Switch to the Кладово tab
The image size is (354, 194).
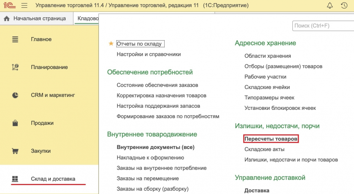tap(87, 19)
